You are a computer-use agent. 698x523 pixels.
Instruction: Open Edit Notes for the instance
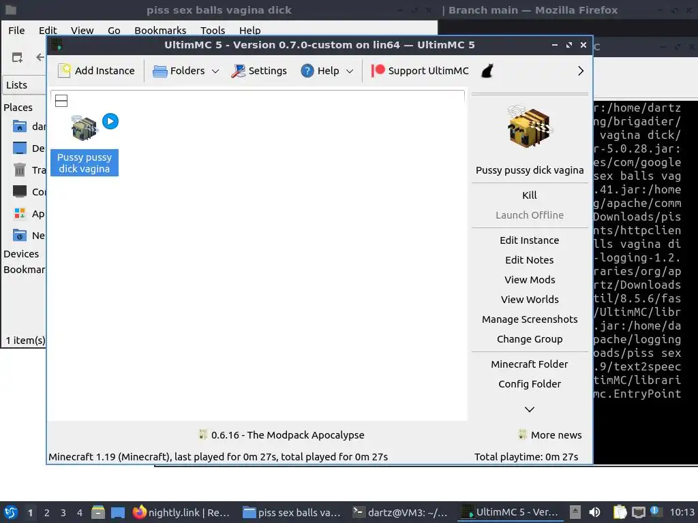pyautogui.click(x=529, y=260)
